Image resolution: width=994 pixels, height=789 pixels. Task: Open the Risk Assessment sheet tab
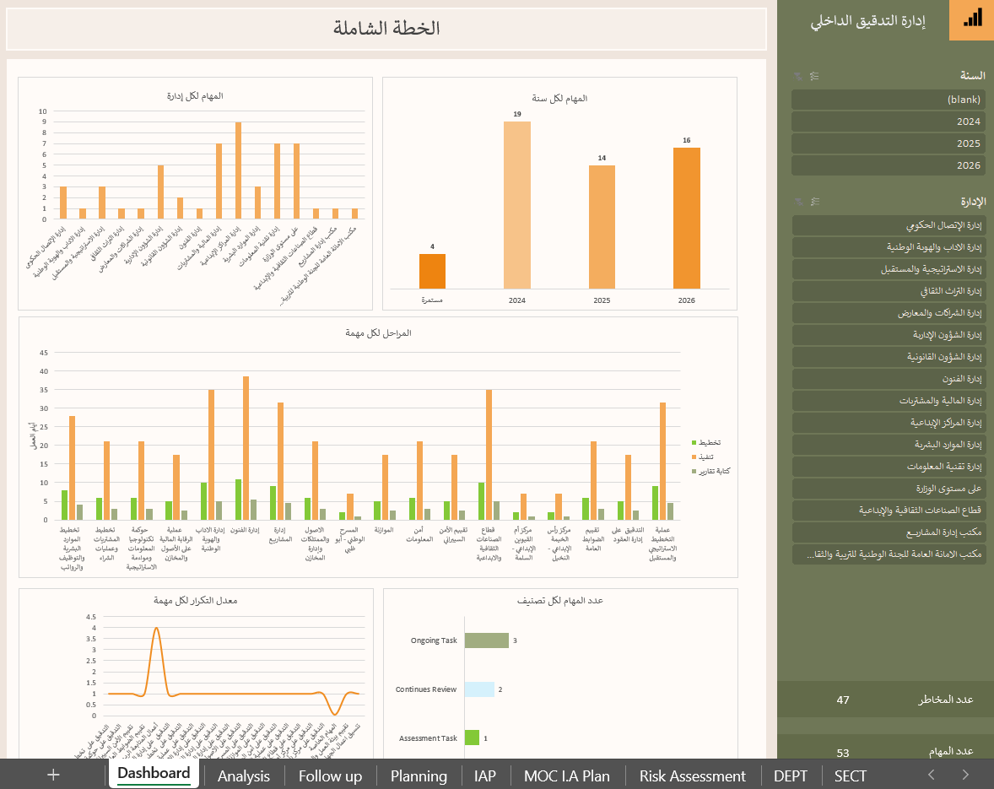692,775
